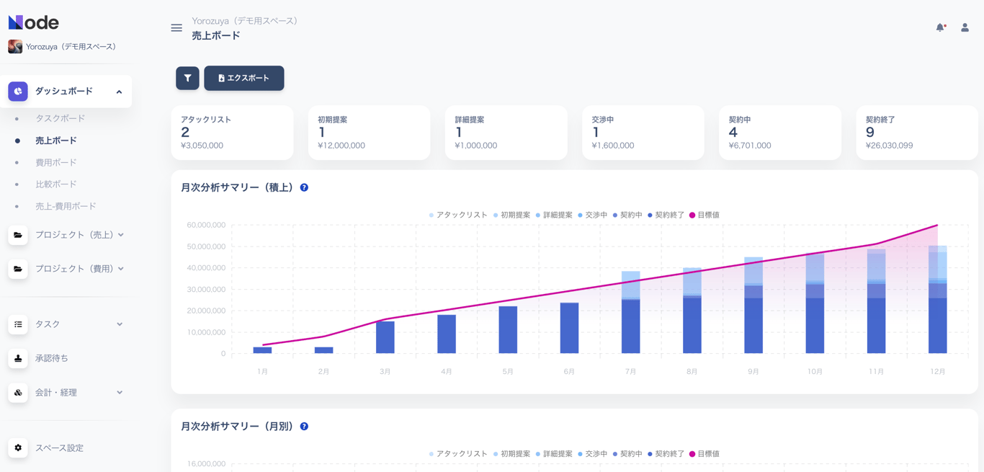The width and height of the screenshot is (984, 472).
Task: Click the 初期提案 summary card
Action: [369, 133]
